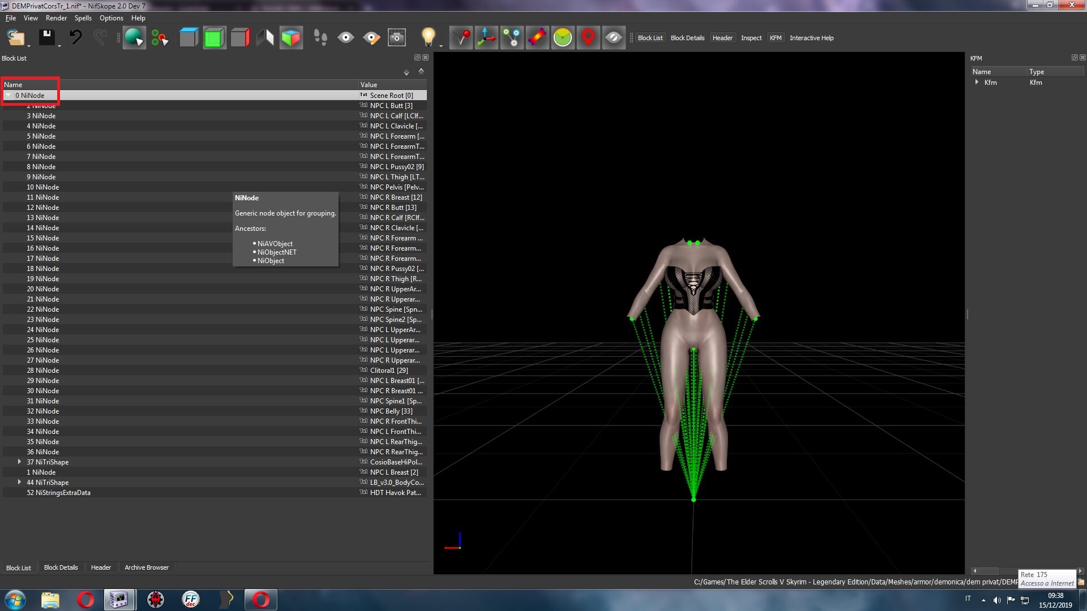Expand the Kfm entry in KFM panel
The image size is (1087, 611).
(977, 83)
